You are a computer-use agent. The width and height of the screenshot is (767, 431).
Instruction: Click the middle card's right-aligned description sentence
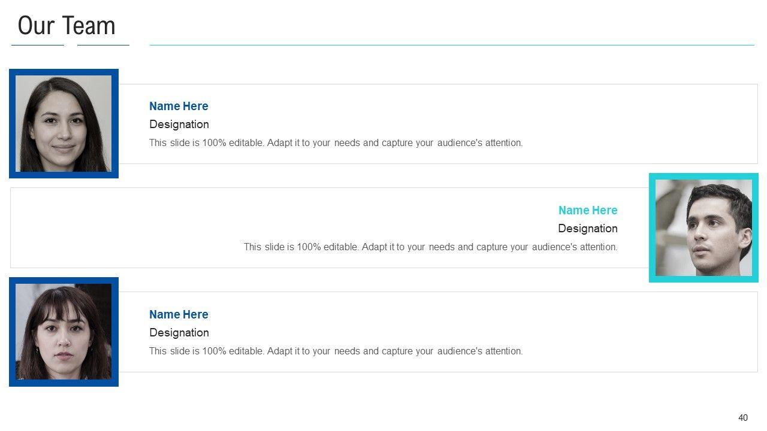(430, 247)
